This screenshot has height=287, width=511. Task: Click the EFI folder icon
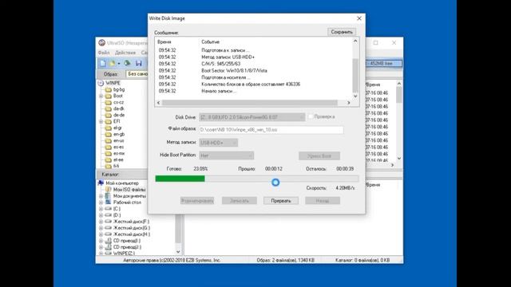coord(109,121)
